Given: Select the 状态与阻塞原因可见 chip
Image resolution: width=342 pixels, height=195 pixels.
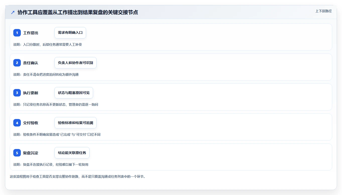Looking at the screenshot, I should point(74,93).
